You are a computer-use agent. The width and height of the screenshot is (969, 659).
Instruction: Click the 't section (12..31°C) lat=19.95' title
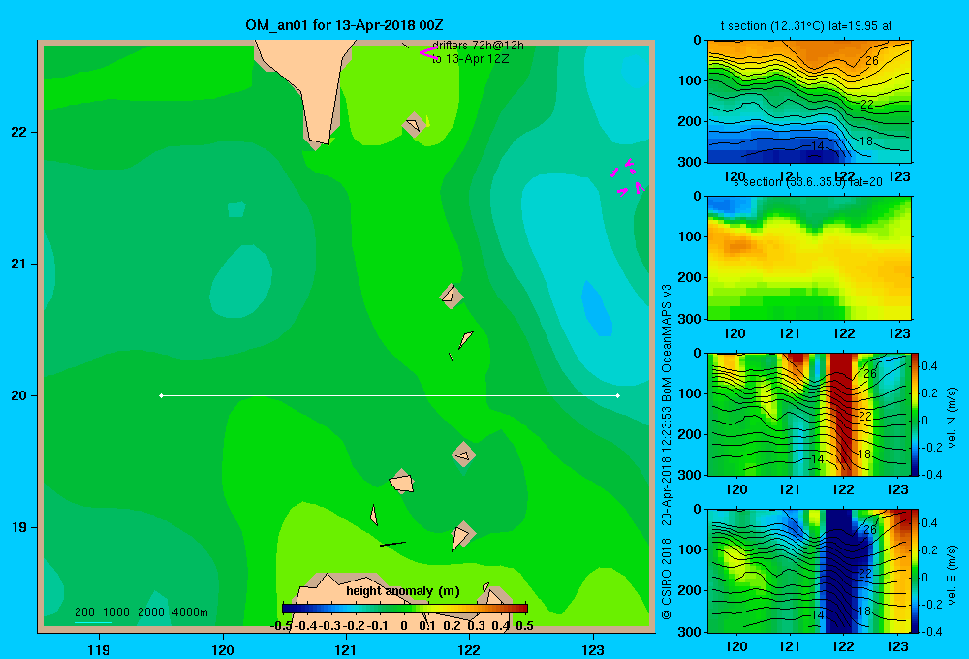806,26
